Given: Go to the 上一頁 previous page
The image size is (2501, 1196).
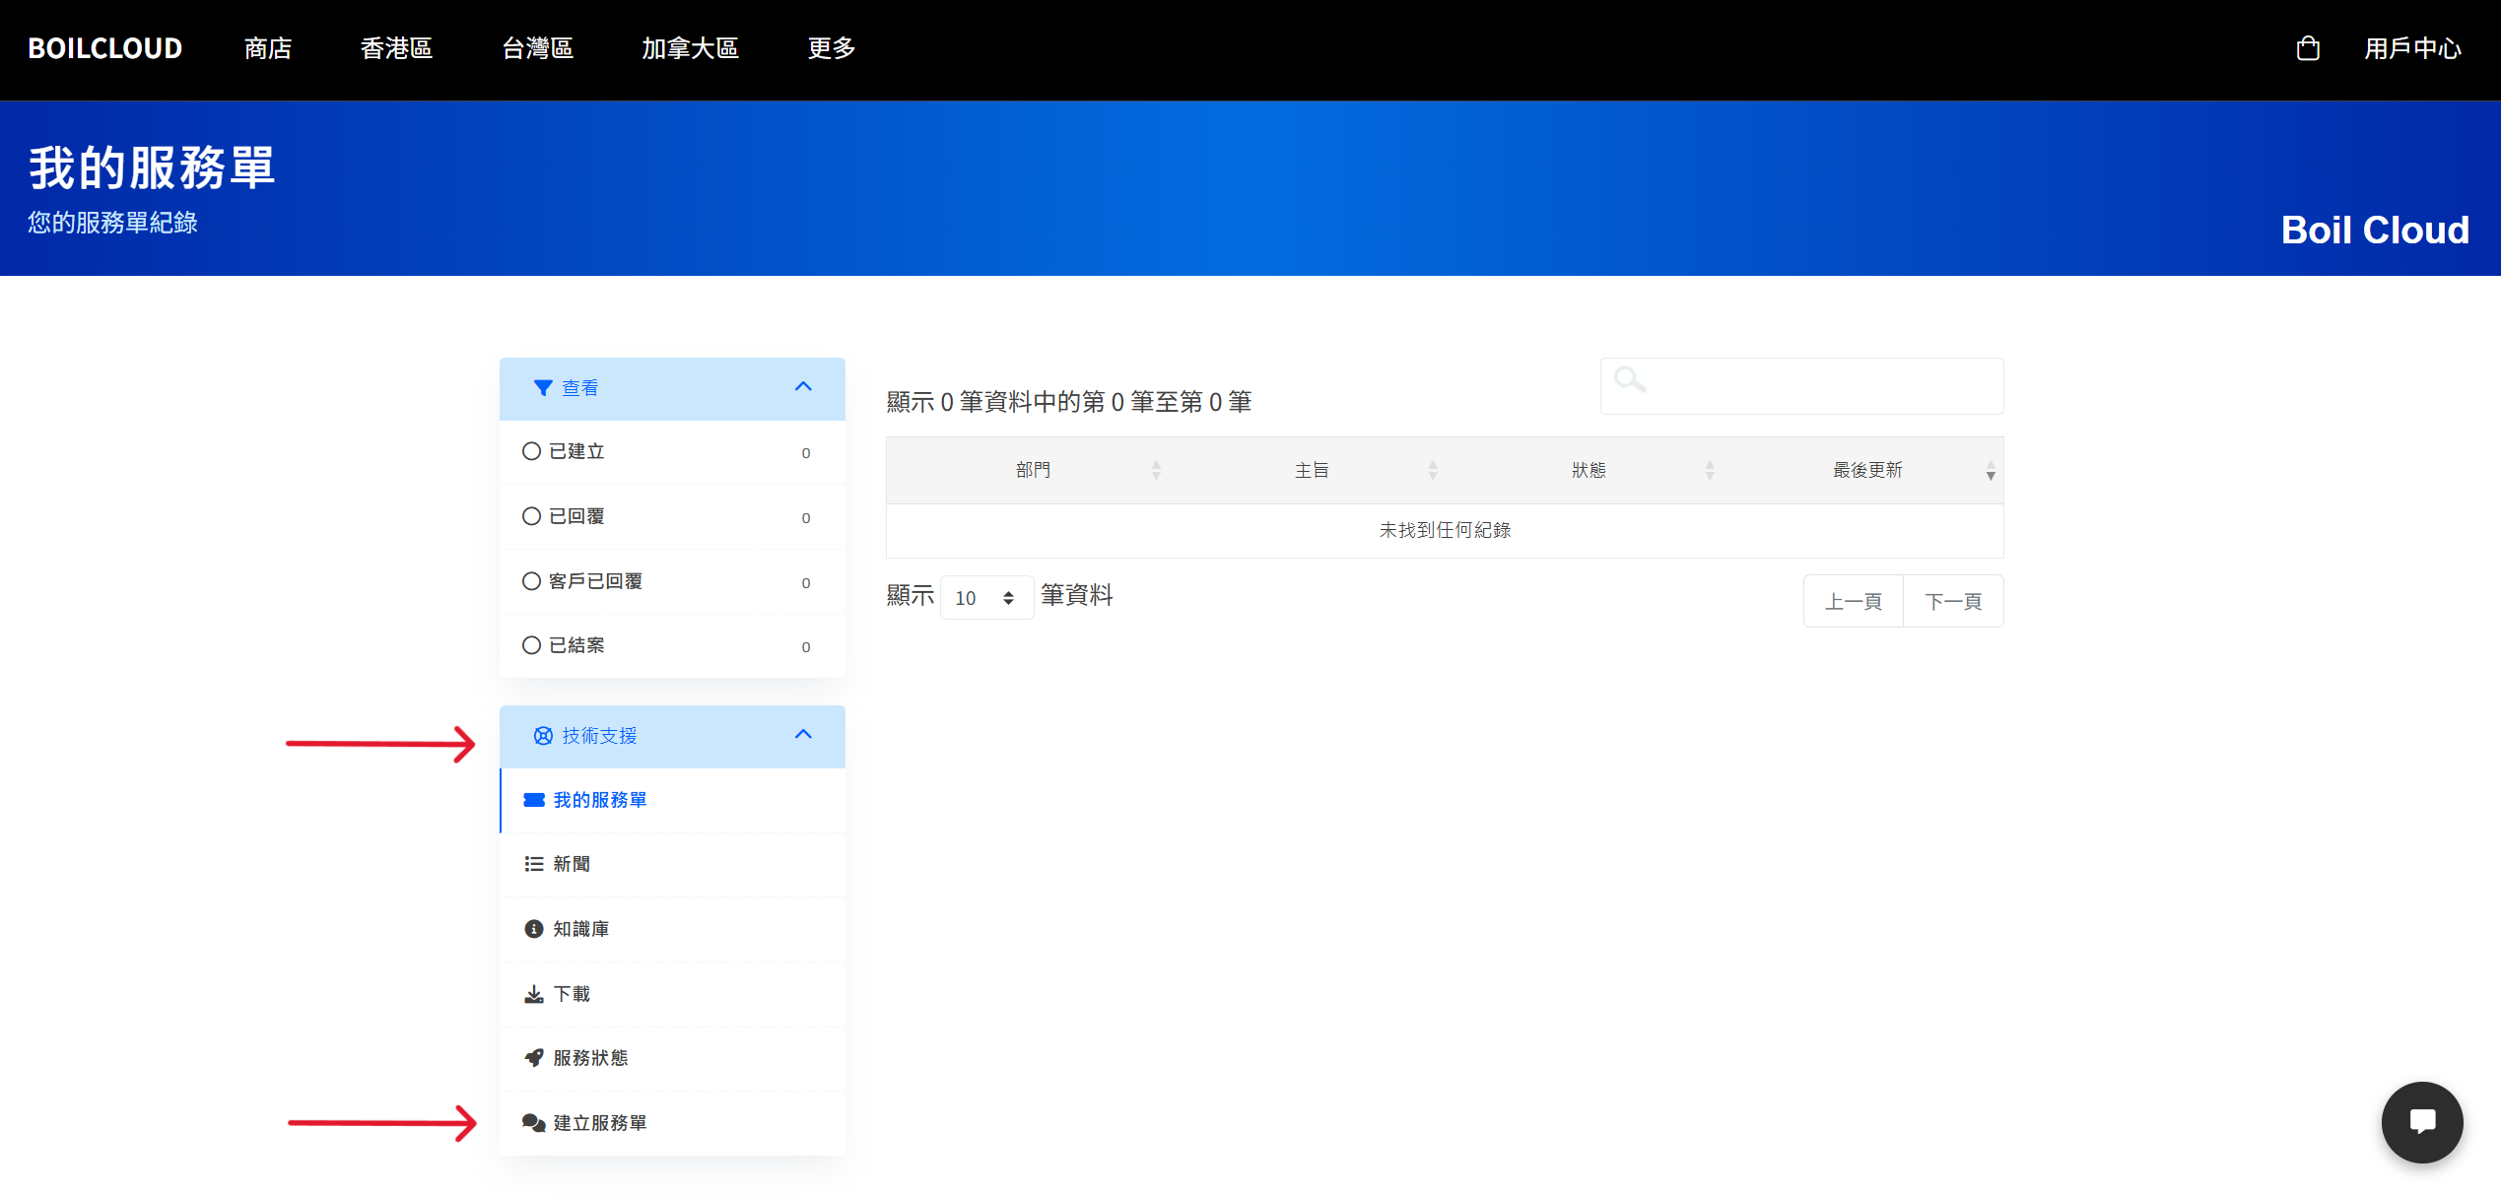Looking at the screenshot, I should pyautogui.click(x=1854, y=601).
